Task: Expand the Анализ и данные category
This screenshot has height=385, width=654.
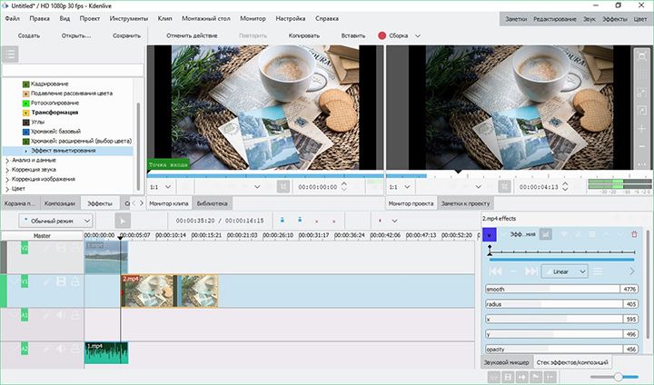Action: [x=7, y=160]
